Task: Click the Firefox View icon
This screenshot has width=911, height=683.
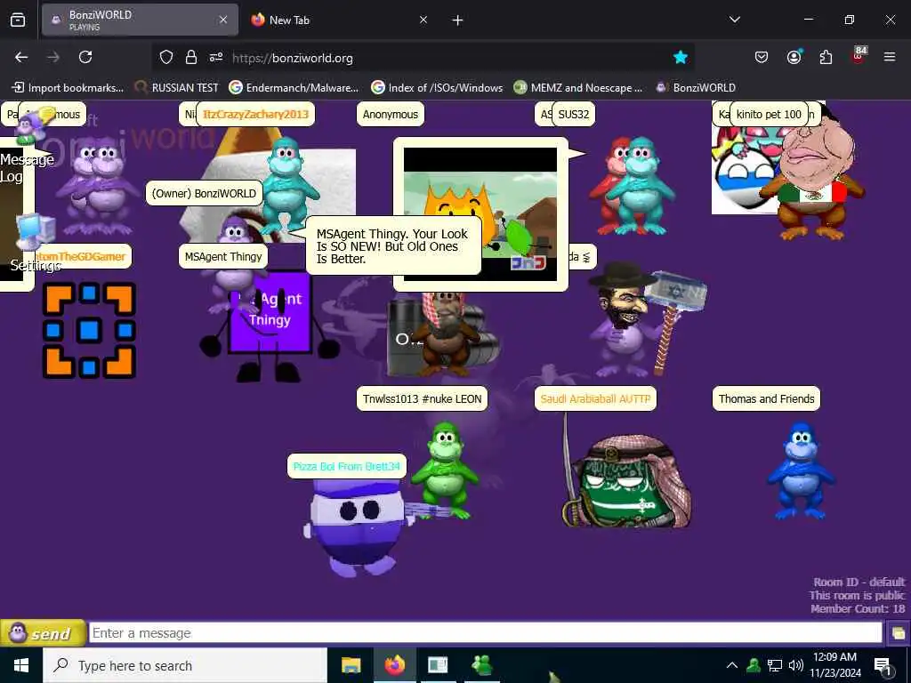Action: coord(18,20)
